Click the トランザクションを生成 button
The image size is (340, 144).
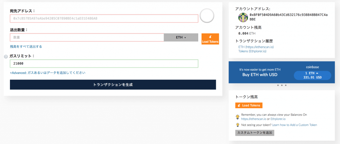[x=113, y=84]
